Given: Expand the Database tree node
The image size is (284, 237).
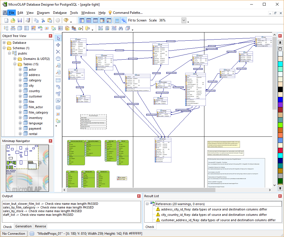Looking at the screenshot, I should click(4, 43).
